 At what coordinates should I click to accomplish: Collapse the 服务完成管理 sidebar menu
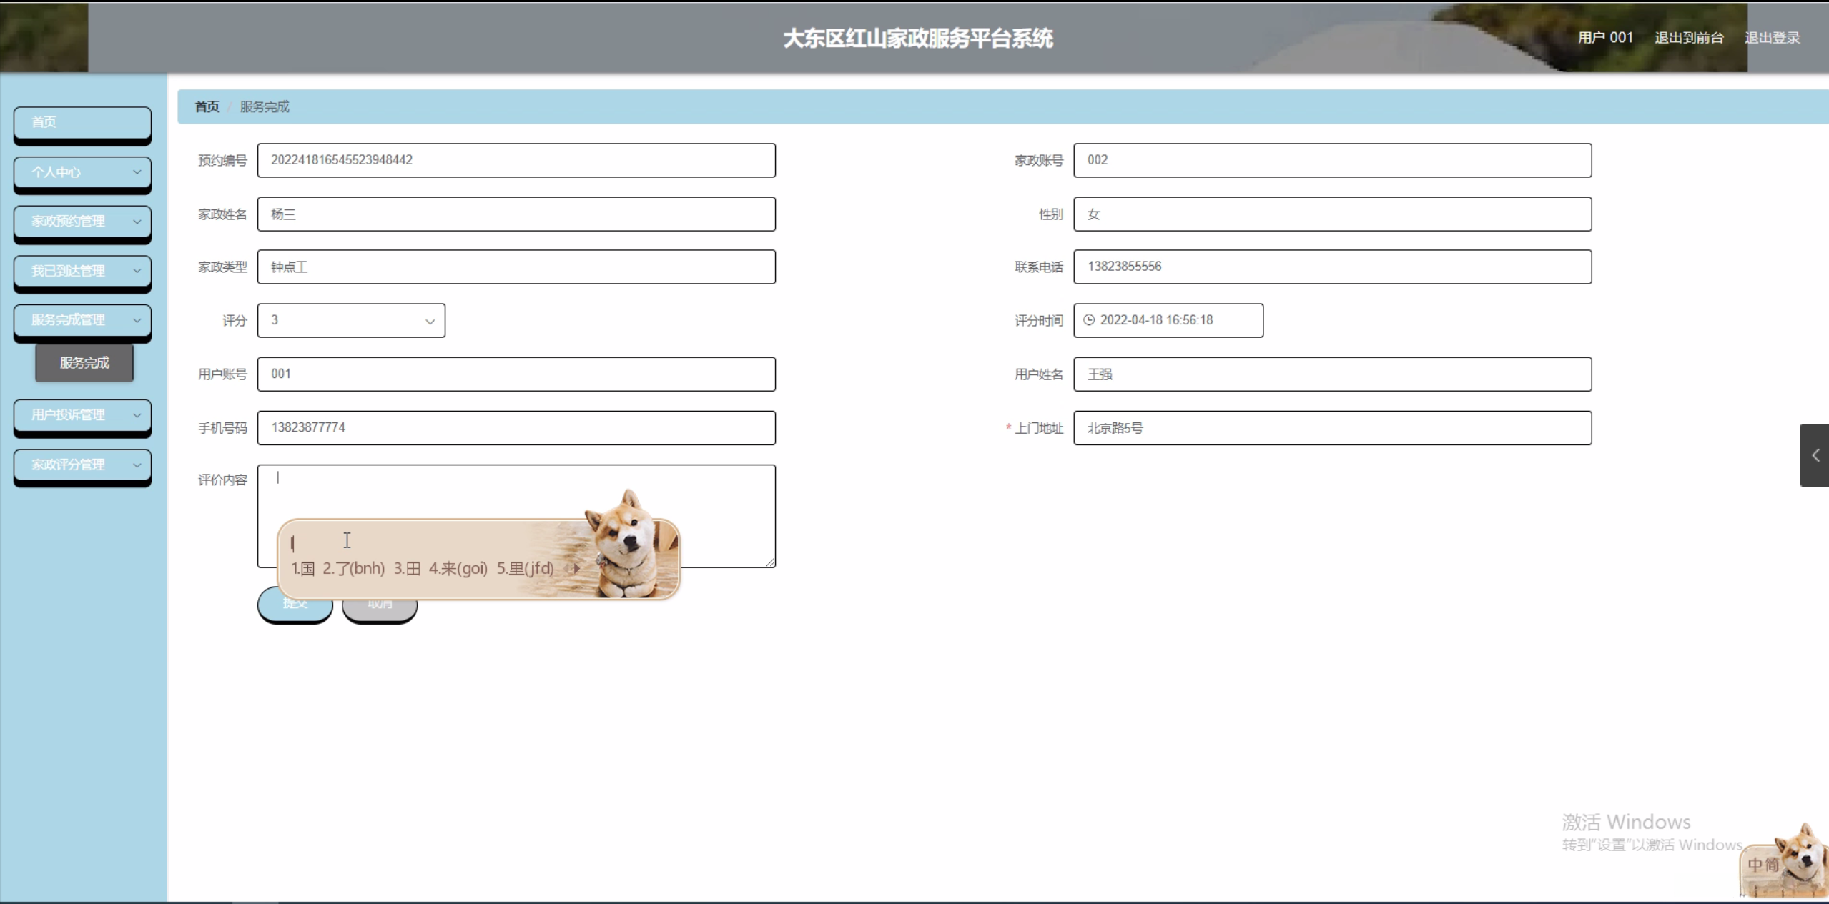tap(82, 320)
